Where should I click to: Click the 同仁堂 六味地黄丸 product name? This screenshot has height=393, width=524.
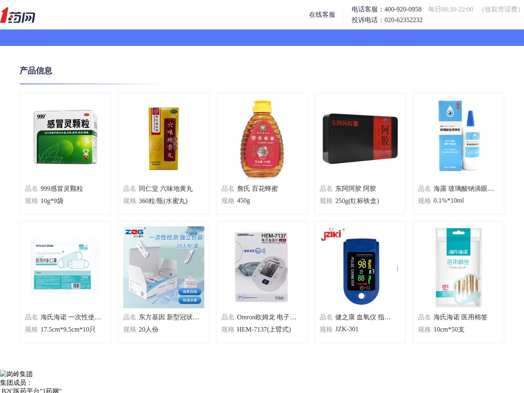pyautogui.click(x=165, y=189)
